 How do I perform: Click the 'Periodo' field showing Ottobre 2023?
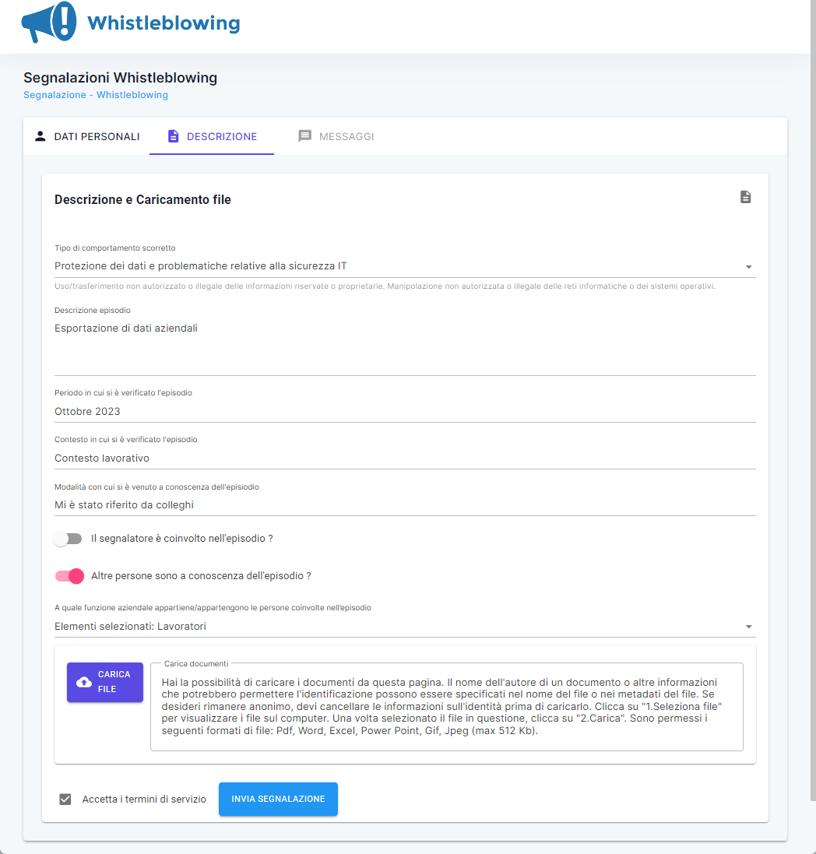(405, 411)
